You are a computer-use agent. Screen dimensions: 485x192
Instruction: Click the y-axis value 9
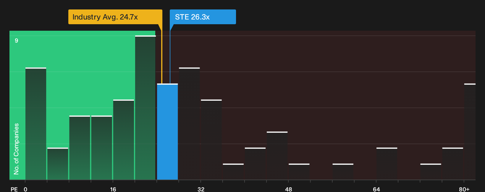(17, 40)
